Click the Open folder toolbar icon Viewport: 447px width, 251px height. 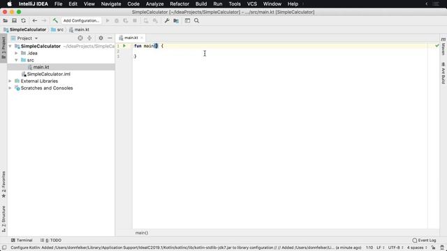[5, 21]
